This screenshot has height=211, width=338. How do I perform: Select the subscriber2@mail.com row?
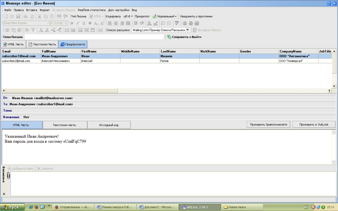(166, 61)
